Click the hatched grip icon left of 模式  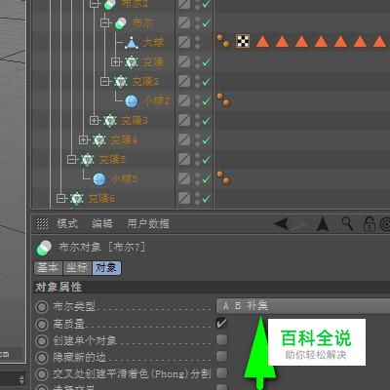pyautogui.click(x=42, y=223)
